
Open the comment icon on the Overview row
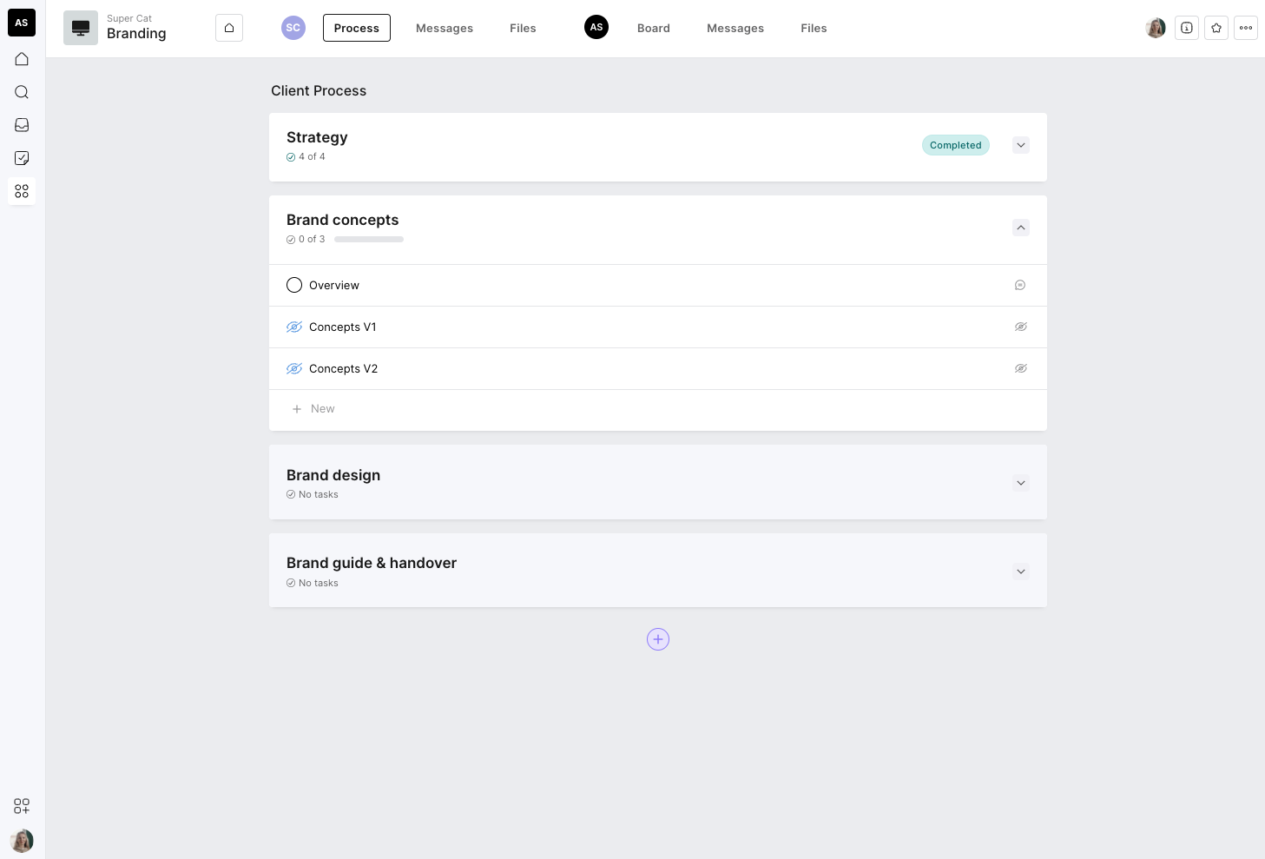click(1020, 285)
